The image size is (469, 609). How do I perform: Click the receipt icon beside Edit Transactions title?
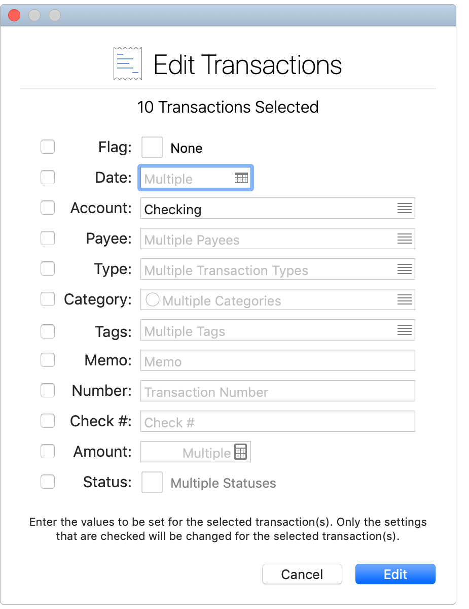127,63
